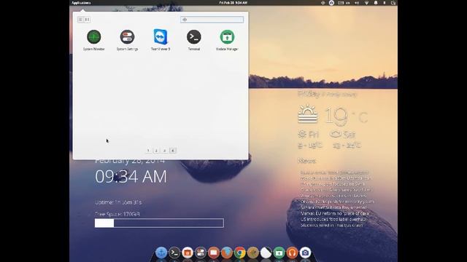
Task: Open the 'US introduces food label overhaul' headline
Action: pos(333,219)
